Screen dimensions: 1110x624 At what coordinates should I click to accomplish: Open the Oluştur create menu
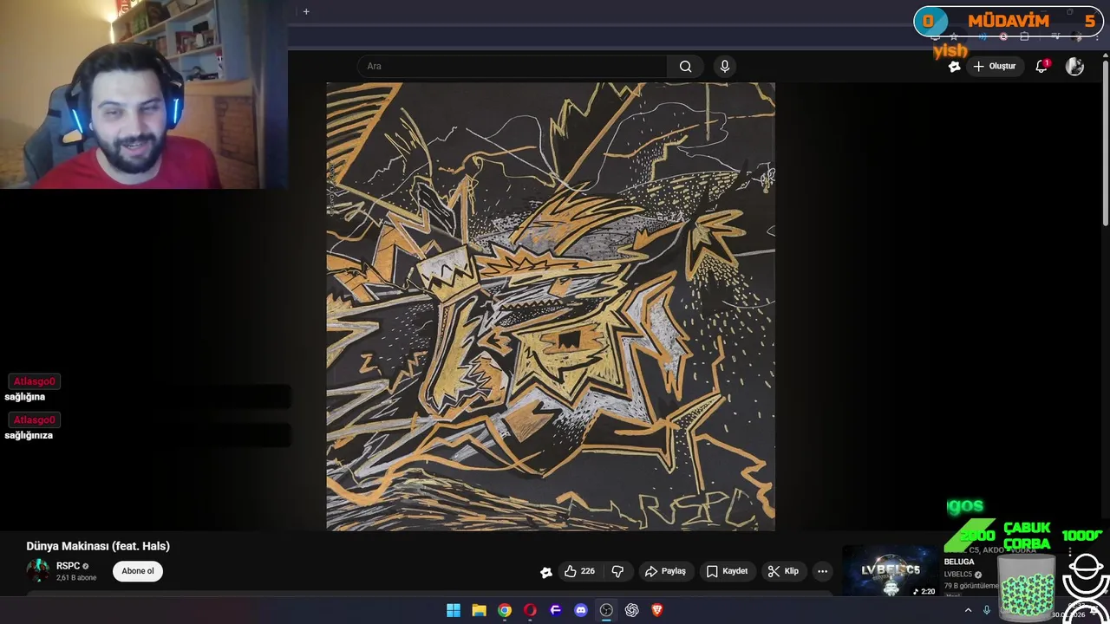[994, 67]
